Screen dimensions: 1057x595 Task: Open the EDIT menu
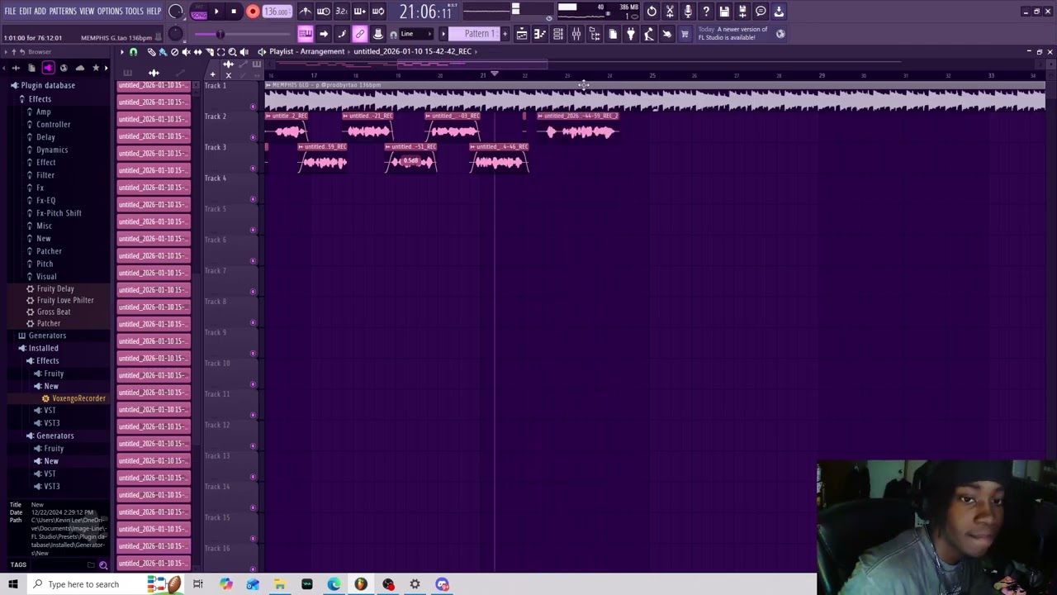point(26,12)
